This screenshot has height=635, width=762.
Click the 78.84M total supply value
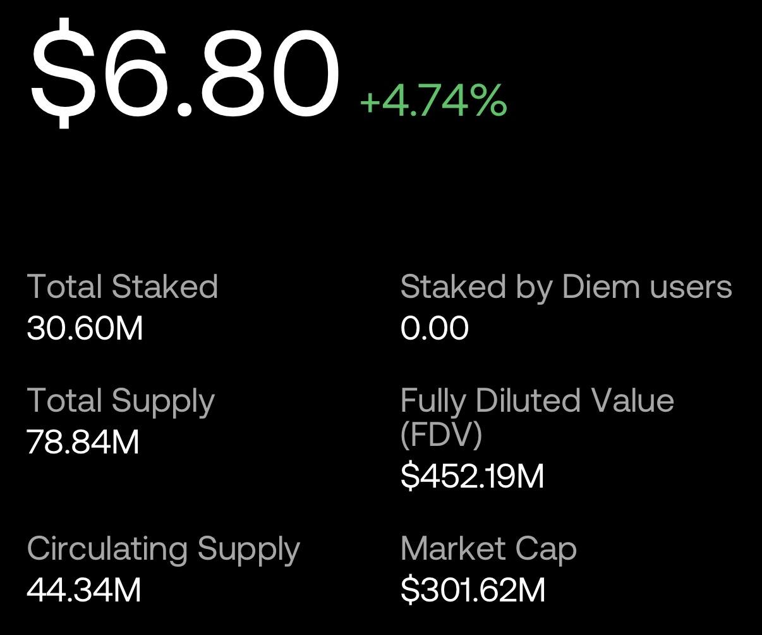click(83, 442)
